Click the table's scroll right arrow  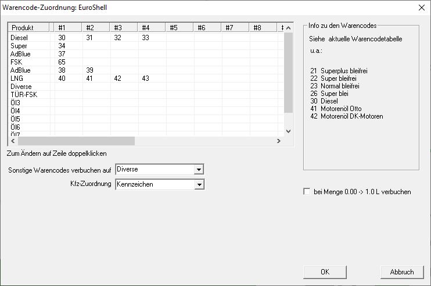(279, 141)
